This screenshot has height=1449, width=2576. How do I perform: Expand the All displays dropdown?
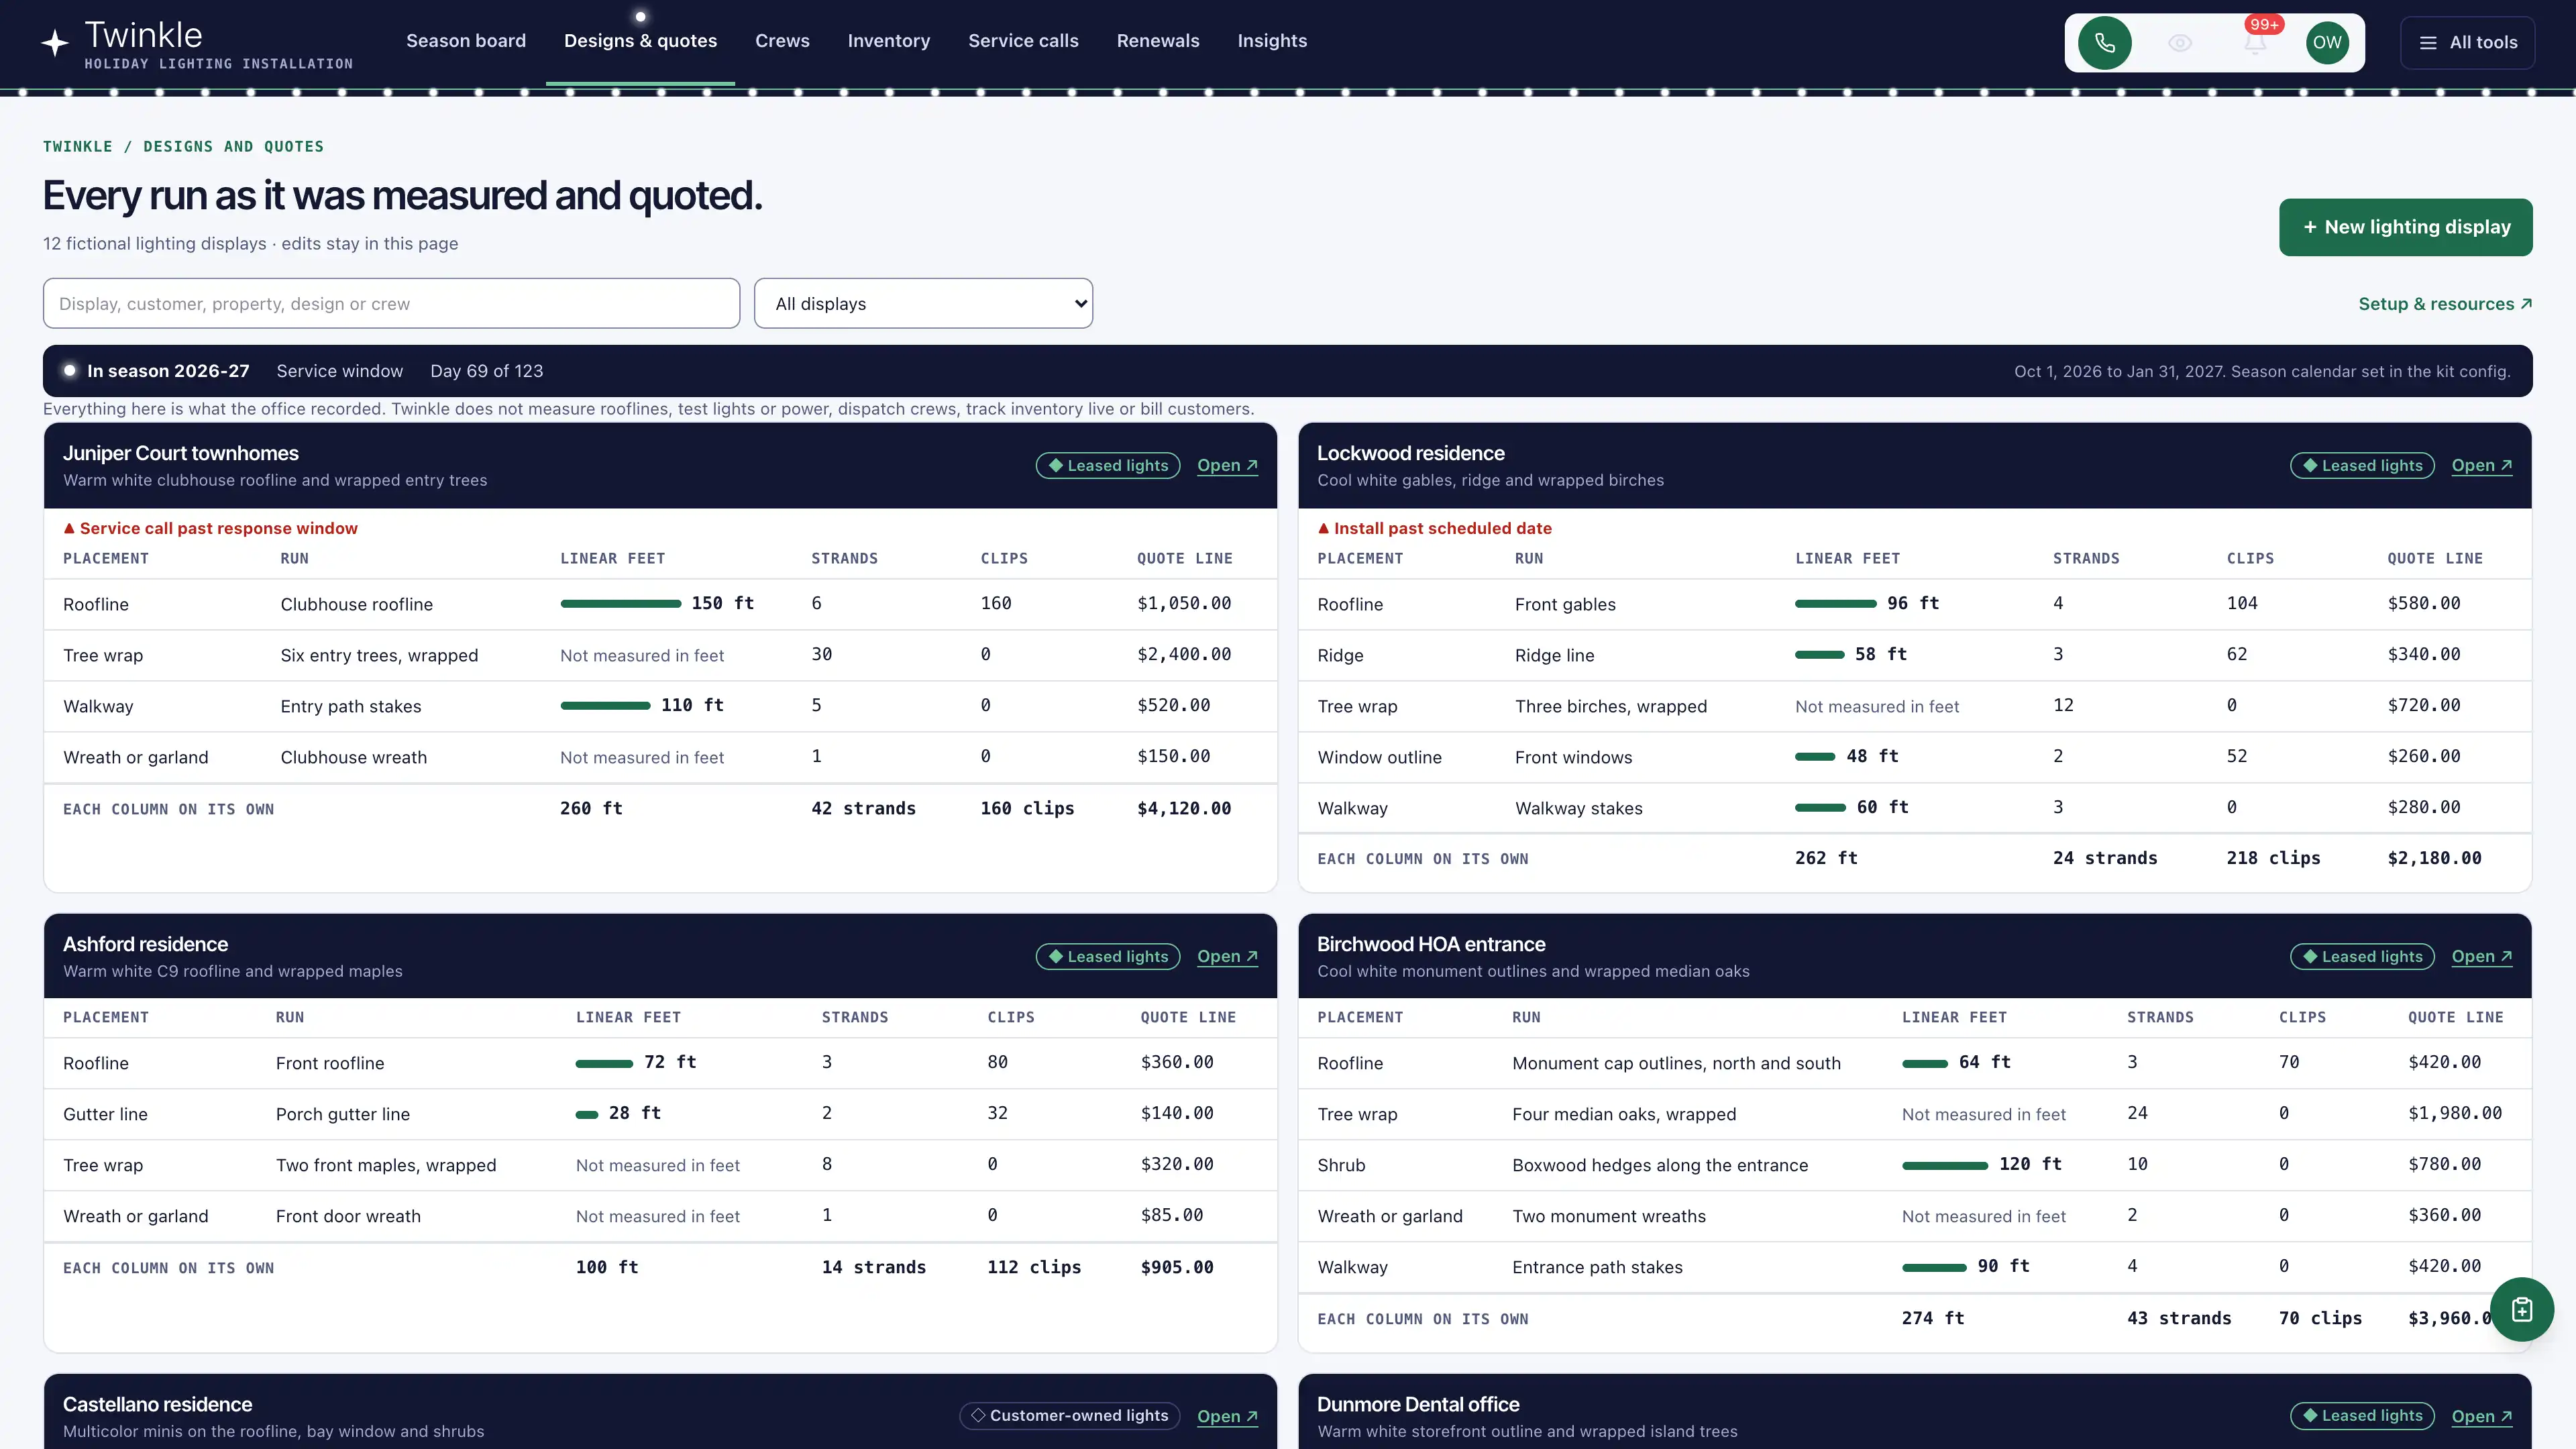(923, 303)
